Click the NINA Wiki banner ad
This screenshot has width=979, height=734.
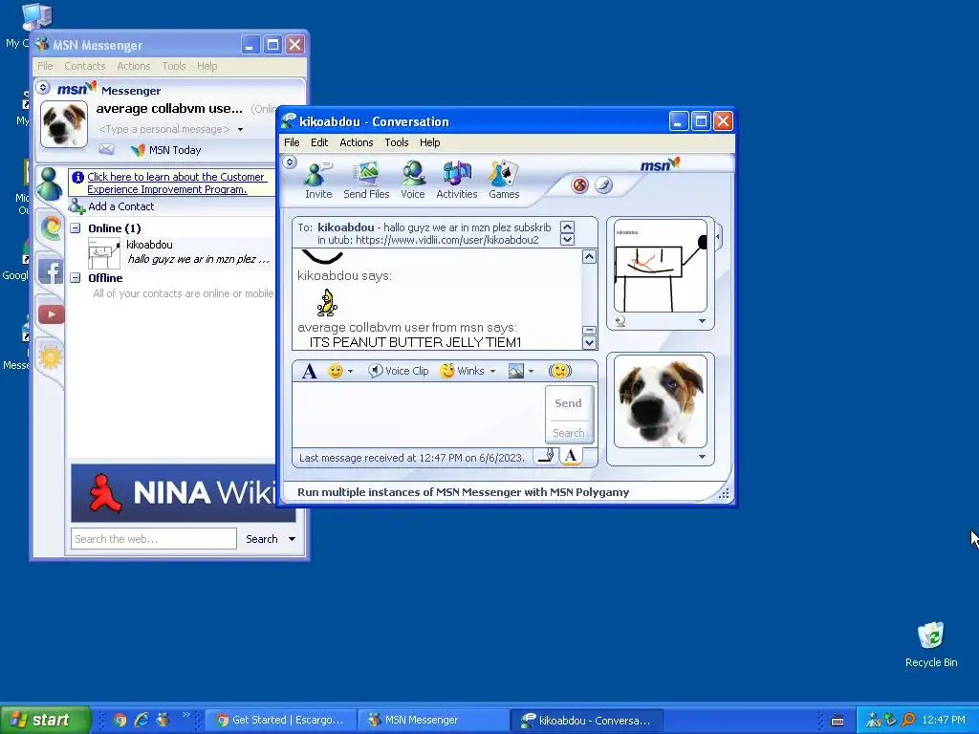pos(173,493)
